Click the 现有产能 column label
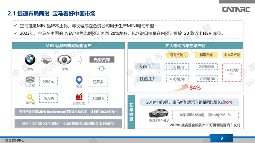This screenshot has height=143, width=255. (177, 55)
